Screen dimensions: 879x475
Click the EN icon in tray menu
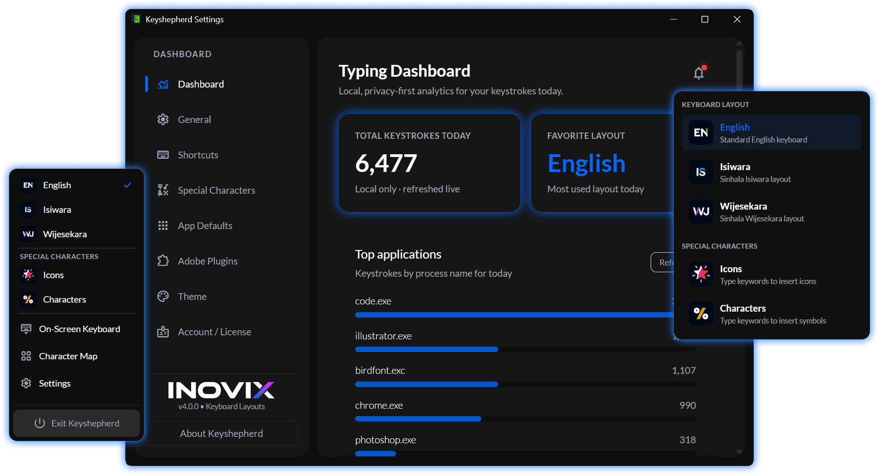point(28,185)
